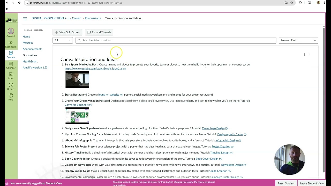Reload the page with the refresh icon

[19, 3]
